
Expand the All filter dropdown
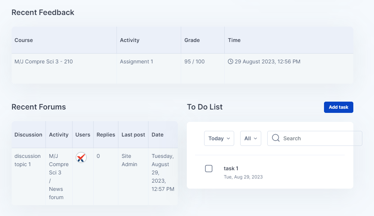pos(250,138)
